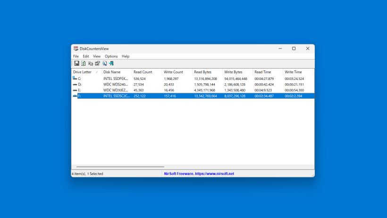The height and width of the screenshot is (218, 387).
Task: Click read time value 00:00:42.424
Action: point(264,84)
